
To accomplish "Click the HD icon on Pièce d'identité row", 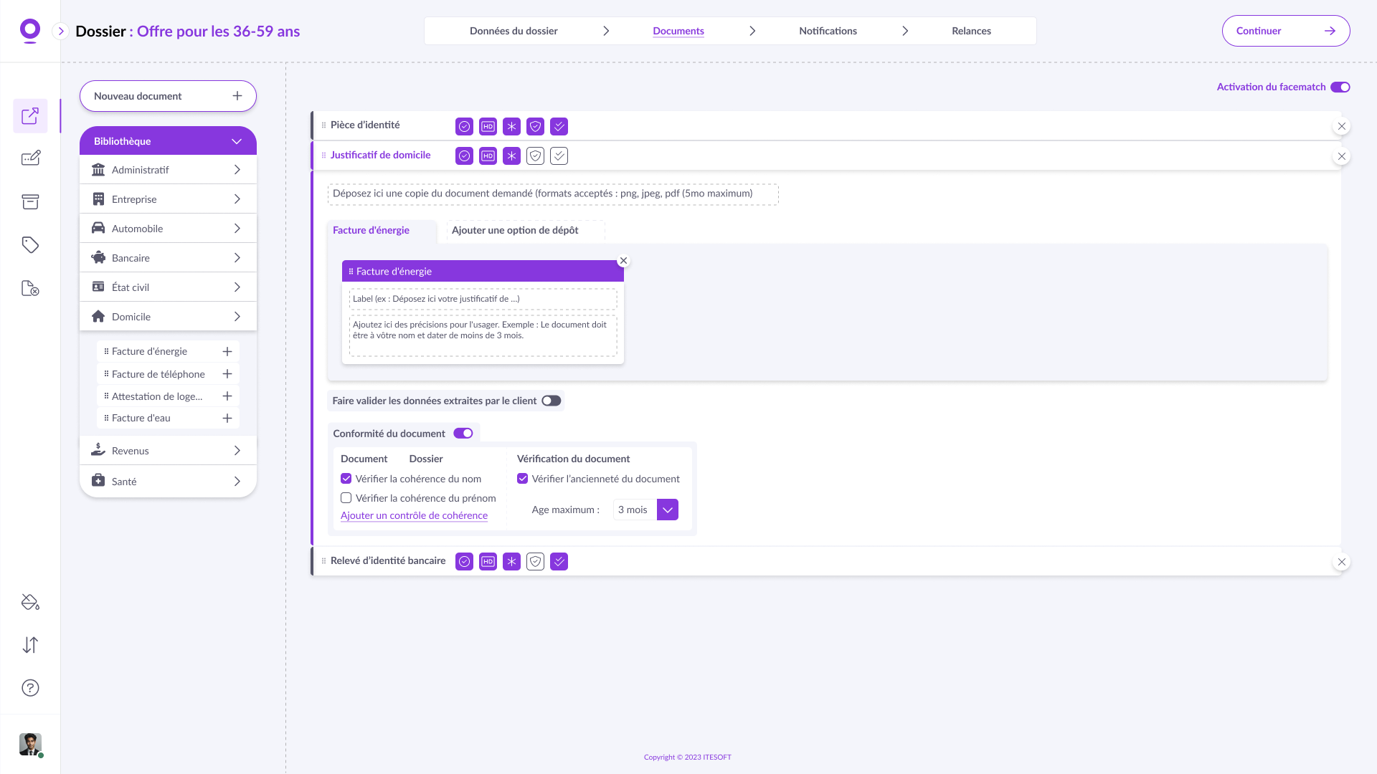I will point(488,127).
